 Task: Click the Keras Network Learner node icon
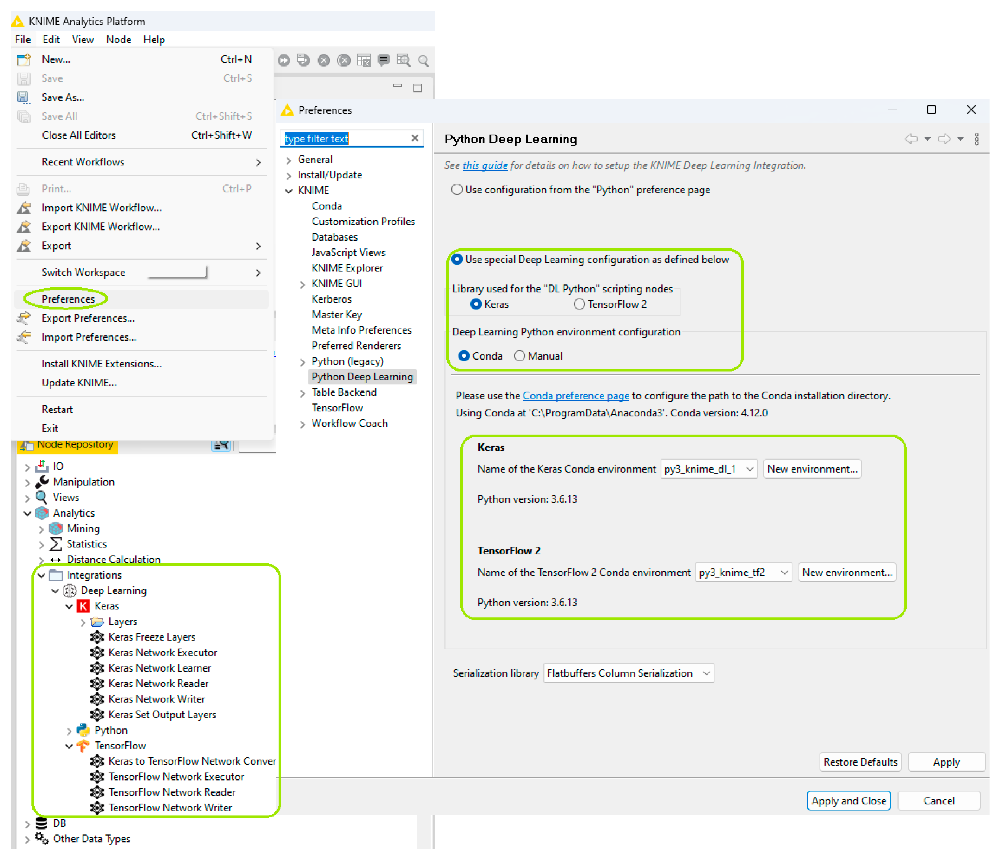[x=97, y=668]
